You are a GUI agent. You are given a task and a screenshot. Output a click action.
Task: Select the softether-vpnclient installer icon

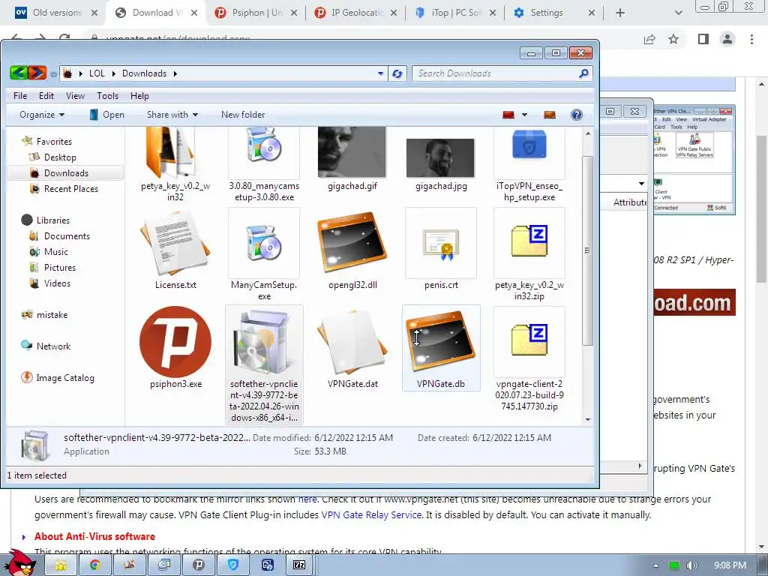pyautogui.click(x=264, y=342)
